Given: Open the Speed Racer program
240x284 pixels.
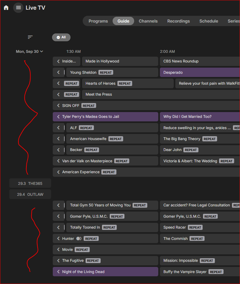Looking at the screenshot, I should pyautogui.click(x=200, y=227).
